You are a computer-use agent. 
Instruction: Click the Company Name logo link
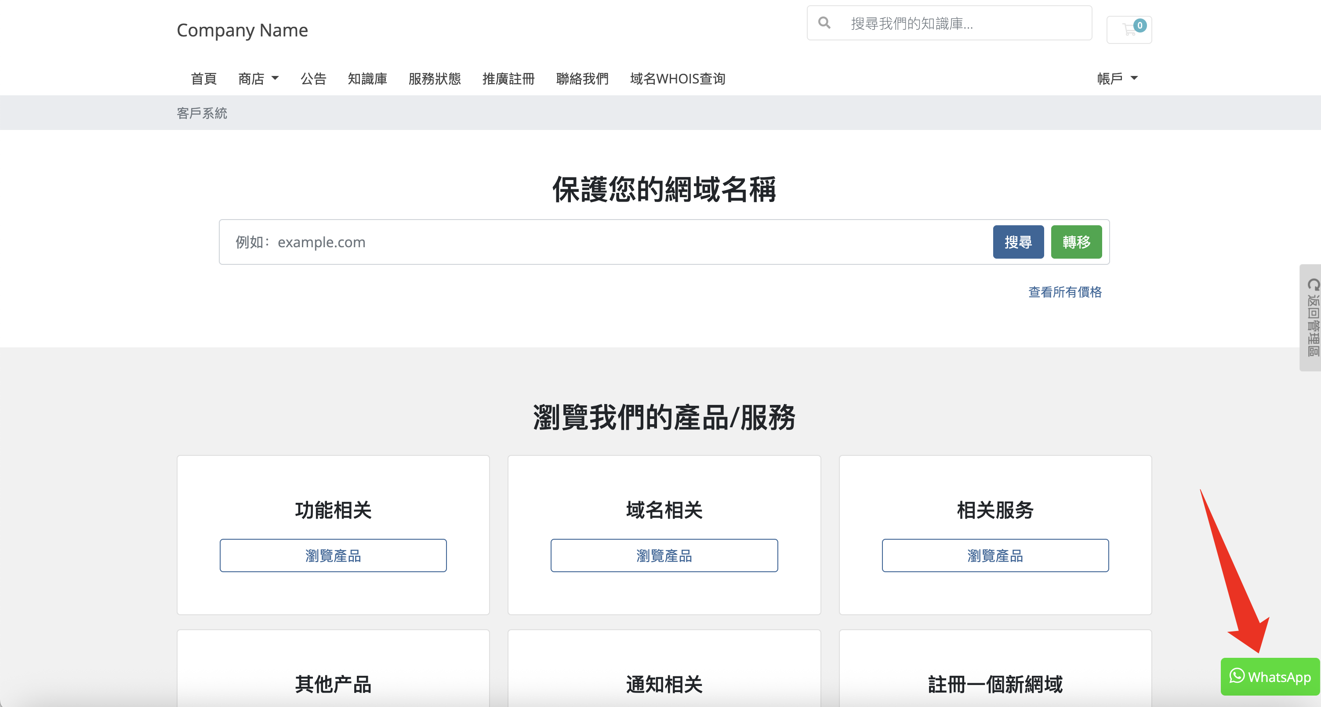pyautogui.click(x=242, y=30)
